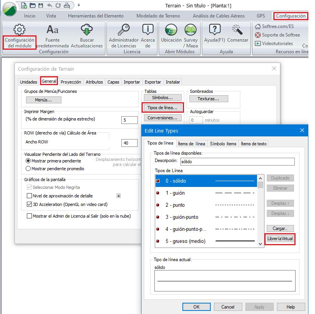Choose Fuente predeterminada font icon
Image resolution: width=315 pixels, height=314 pixels.
pos(52,30)
